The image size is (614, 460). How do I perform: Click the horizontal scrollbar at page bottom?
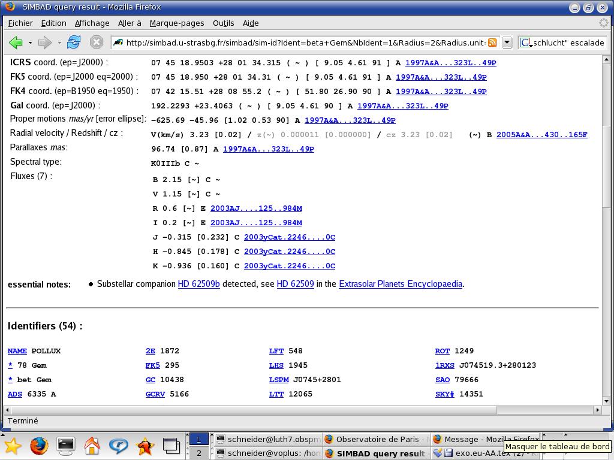click(251, 410)
